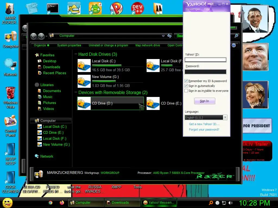Open the MARK ZUCKER desktop icon
Screen dimensions: 278x208
click(10, 13)
